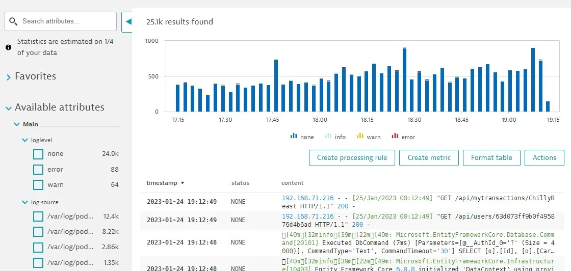Click the Create processing rule button
This screenshot has height=271, width=571.
[352, 158]
